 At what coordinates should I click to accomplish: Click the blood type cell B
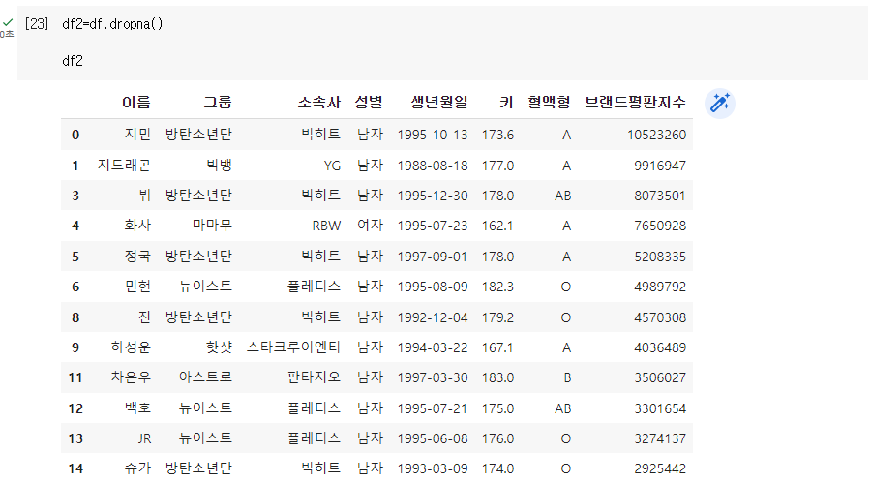point(567,377)
